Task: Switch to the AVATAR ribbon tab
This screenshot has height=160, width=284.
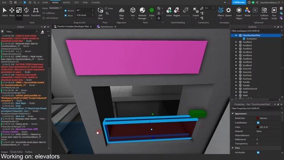Action: [66, 3]
